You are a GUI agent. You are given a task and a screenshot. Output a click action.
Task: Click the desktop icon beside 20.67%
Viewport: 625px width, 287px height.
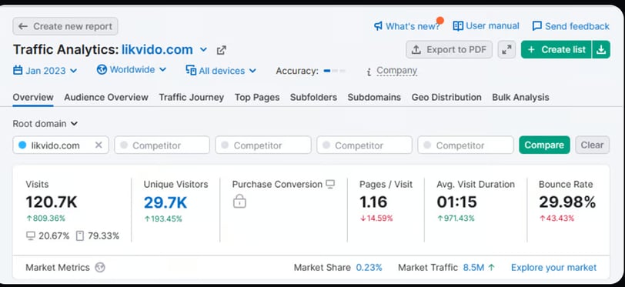click(31, 236)
